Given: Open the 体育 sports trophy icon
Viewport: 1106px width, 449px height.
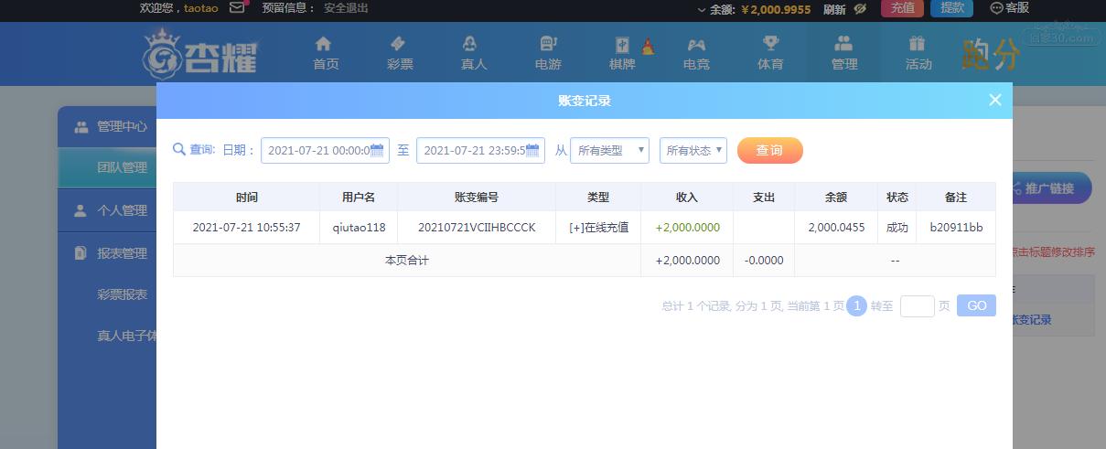Looking at the screenshot, I should [x=770, y=44].
